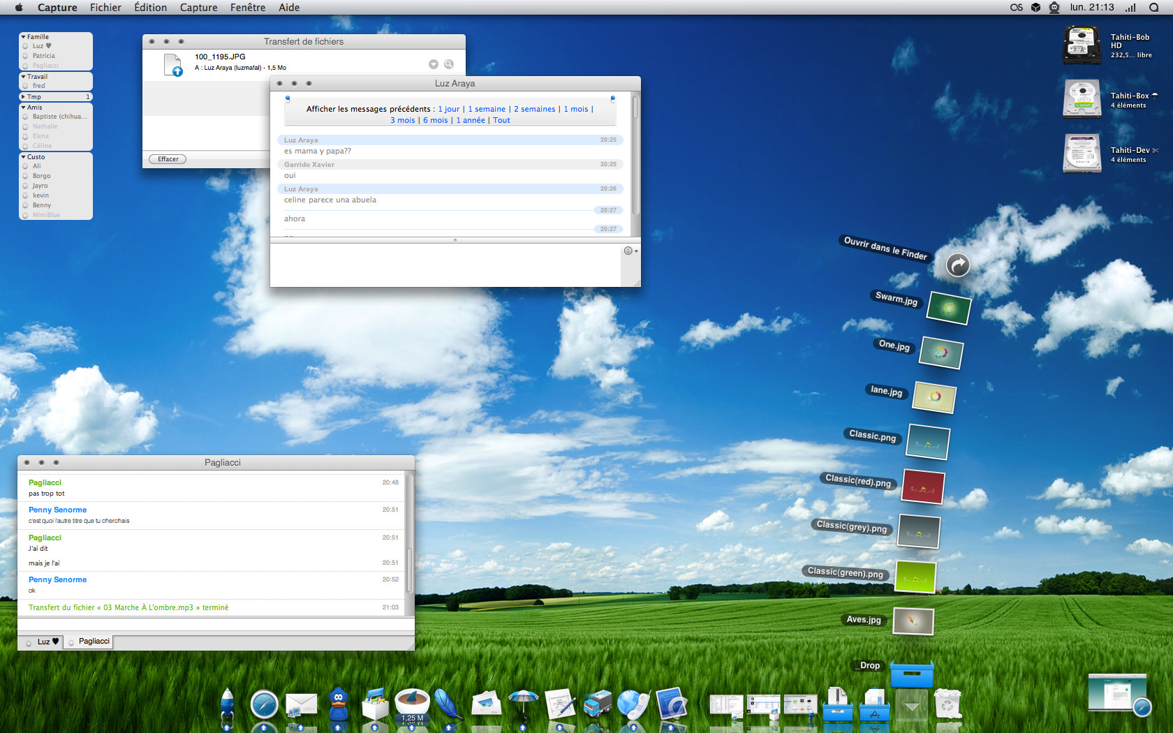Click the Ouvrir dans le Finder arrow
Screen dimensions: 1173x733
pyautogui.click(x=958, y=265)
